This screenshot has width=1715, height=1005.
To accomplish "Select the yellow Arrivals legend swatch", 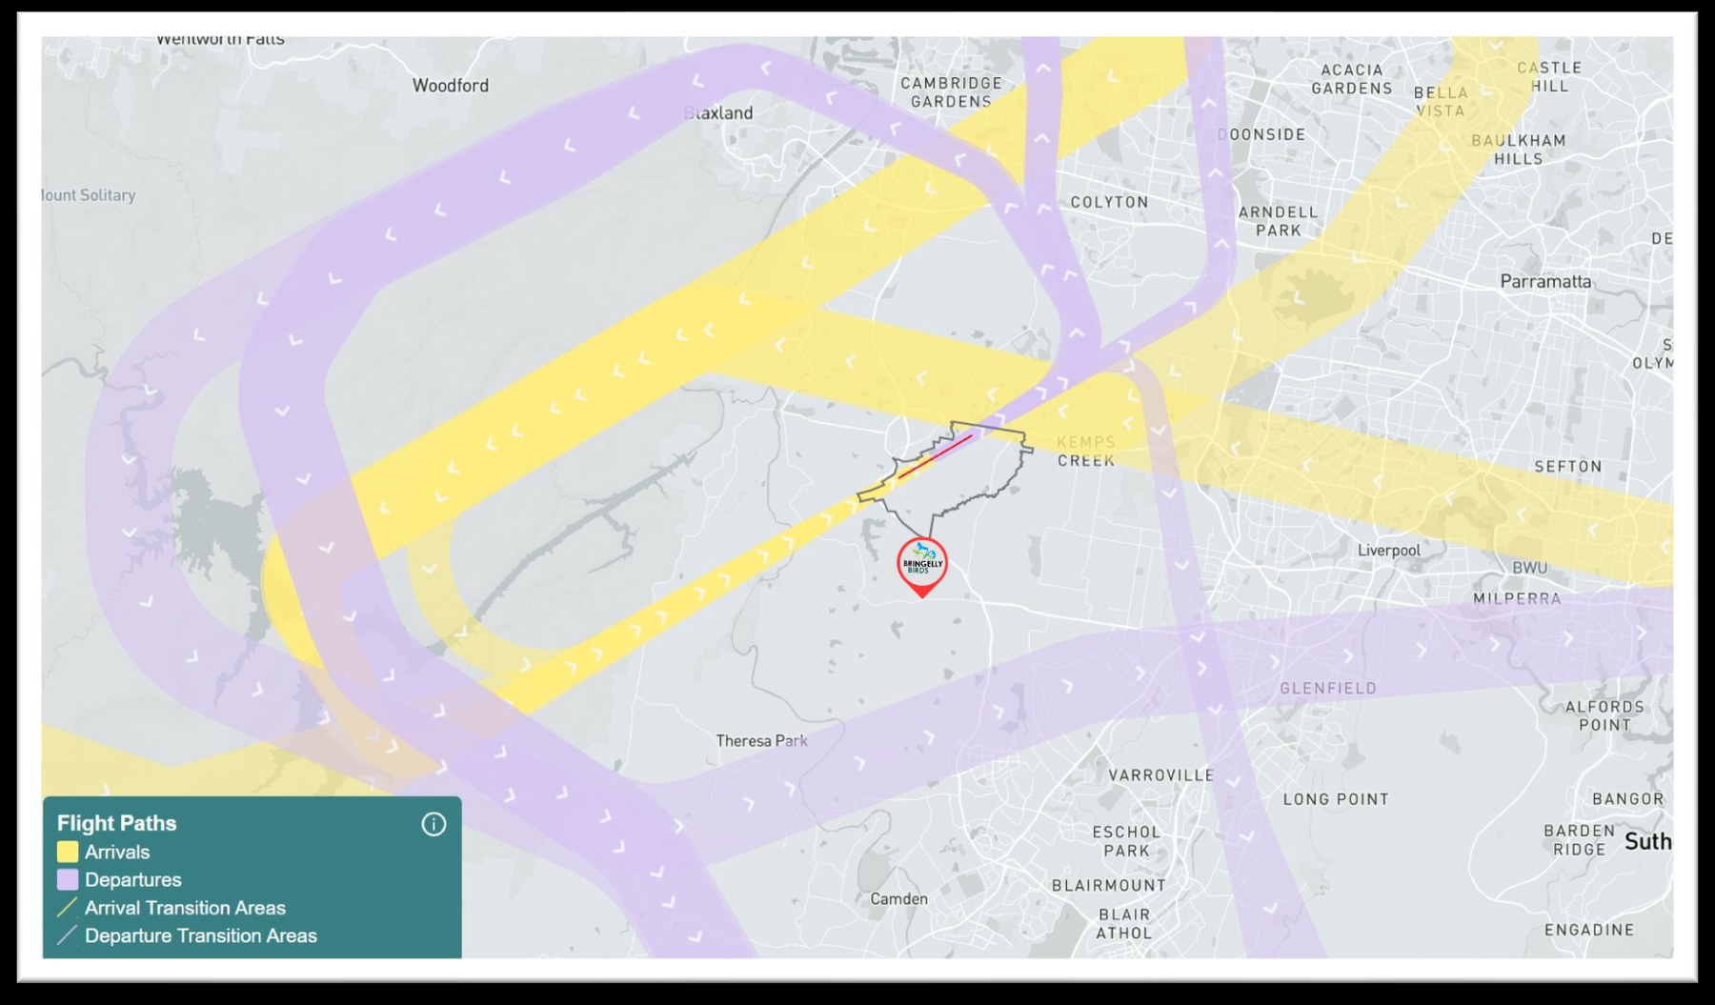I will (68, 852).
